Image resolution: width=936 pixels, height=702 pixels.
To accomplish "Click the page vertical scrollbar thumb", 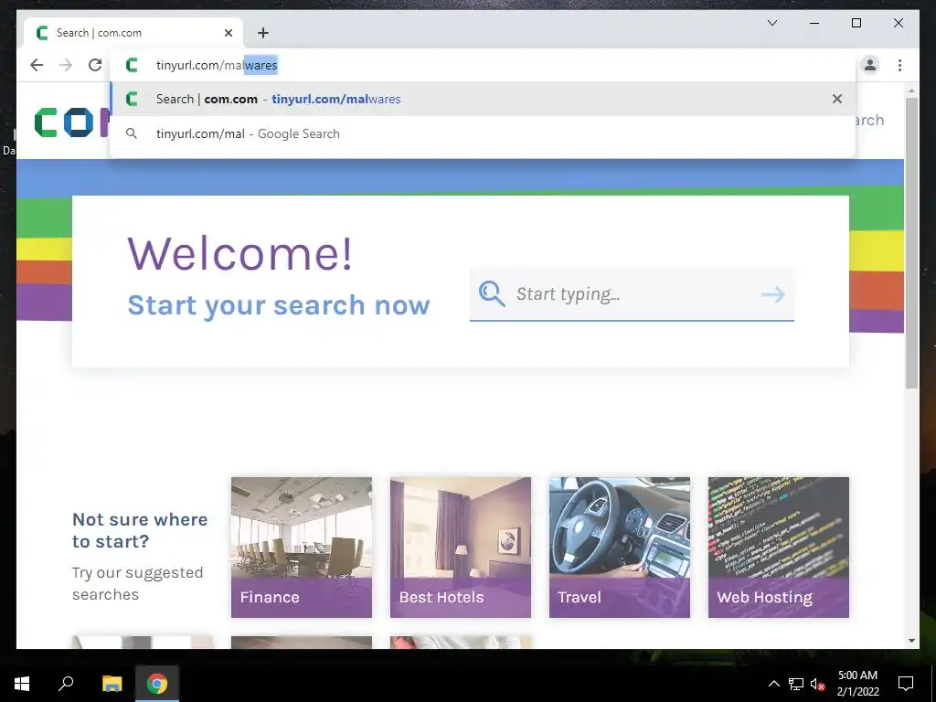I will coord(911,243).
